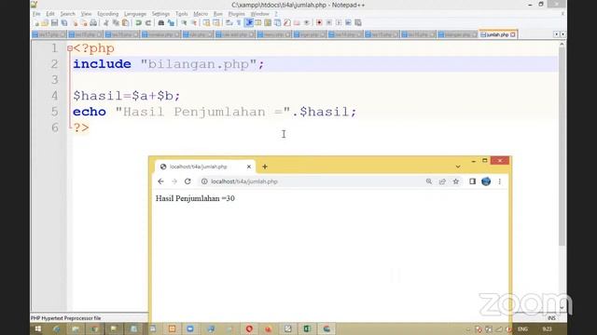Click the echo statement on line 5
Image resolution: width=597 pixels, height=335 pixels.
[x=215, y=112]
